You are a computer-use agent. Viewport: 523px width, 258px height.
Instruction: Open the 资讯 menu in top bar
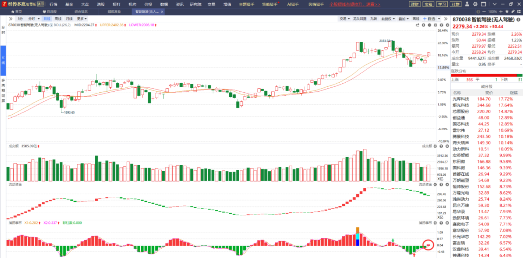pyautogui.click(x=180, y=4)
